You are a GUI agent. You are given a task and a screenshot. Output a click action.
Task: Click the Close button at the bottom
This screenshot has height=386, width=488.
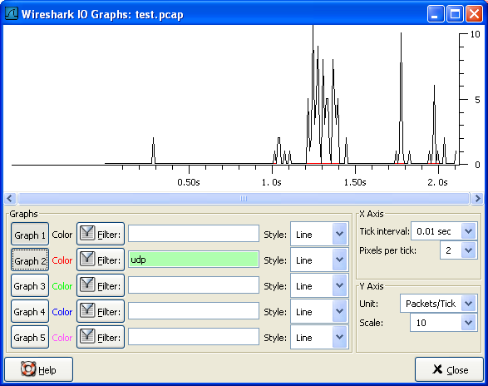pyautogui.click(x=449, y=369)
